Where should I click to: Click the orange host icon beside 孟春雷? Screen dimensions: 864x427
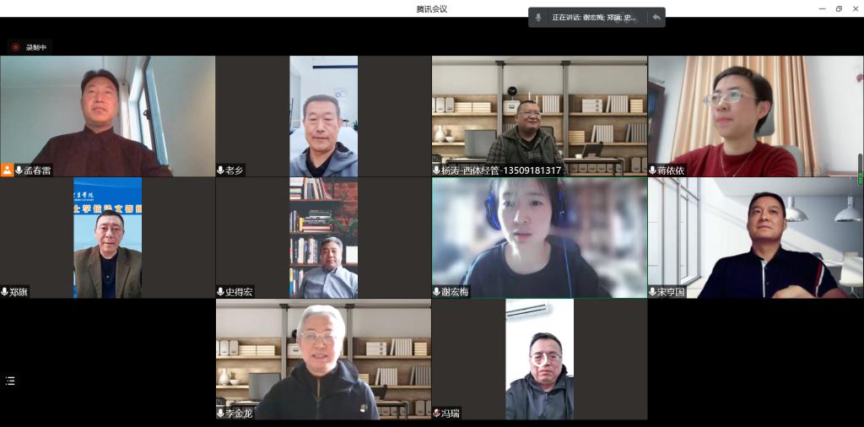pos(8,170)
